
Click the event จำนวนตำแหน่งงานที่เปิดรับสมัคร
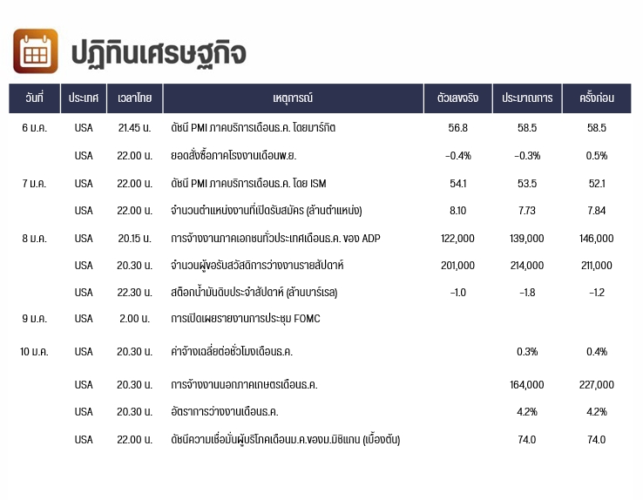tap(266, 211)
